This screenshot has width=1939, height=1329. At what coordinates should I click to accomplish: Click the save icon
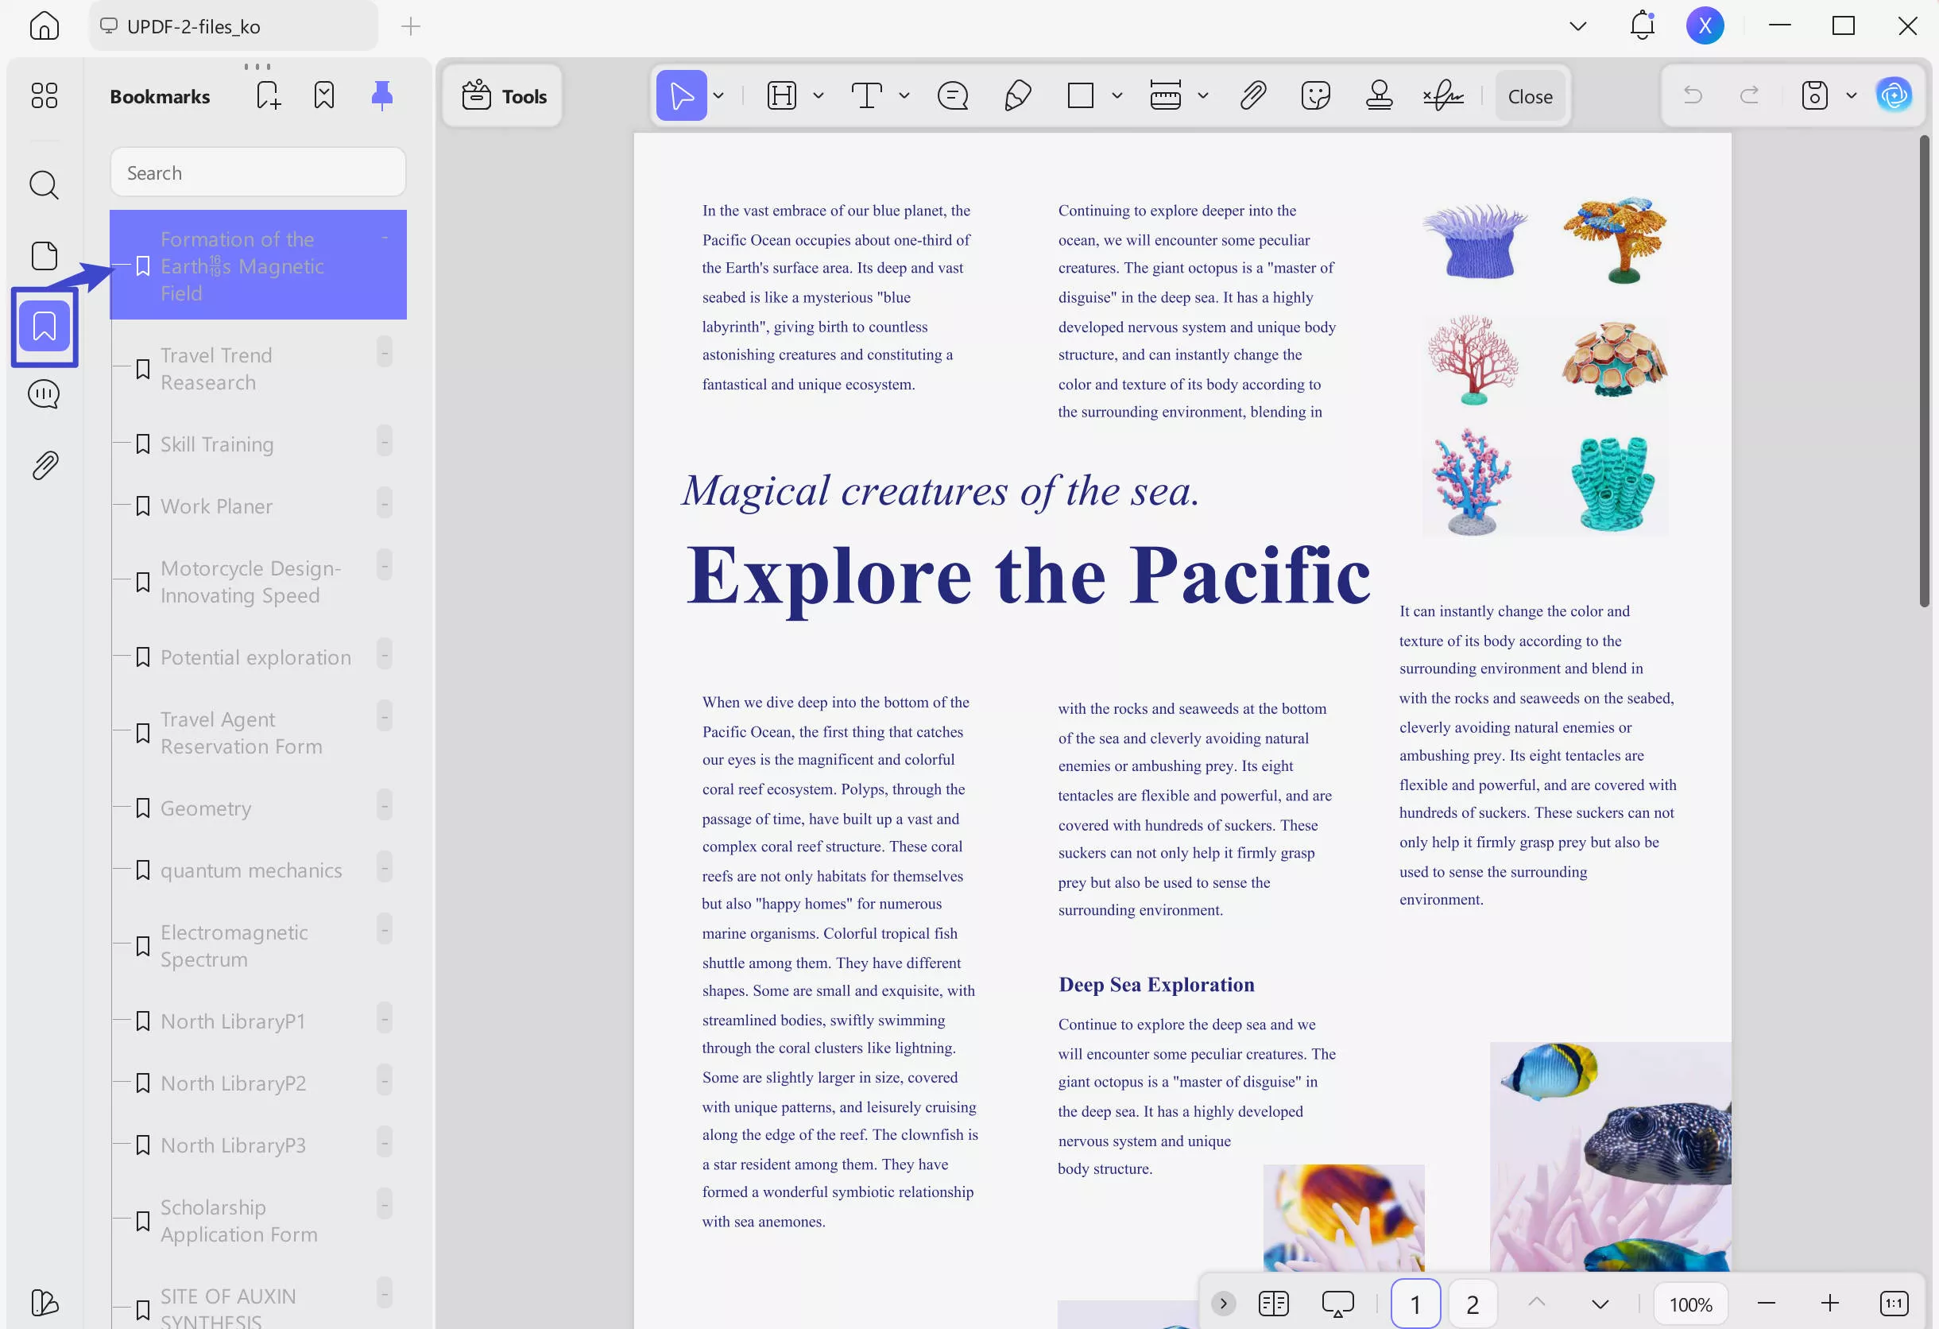coord(1815,95)
